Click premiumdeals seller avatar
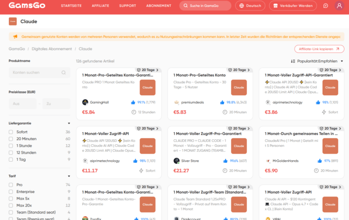This screenshot has width=349, height=220. pos(176,102)
